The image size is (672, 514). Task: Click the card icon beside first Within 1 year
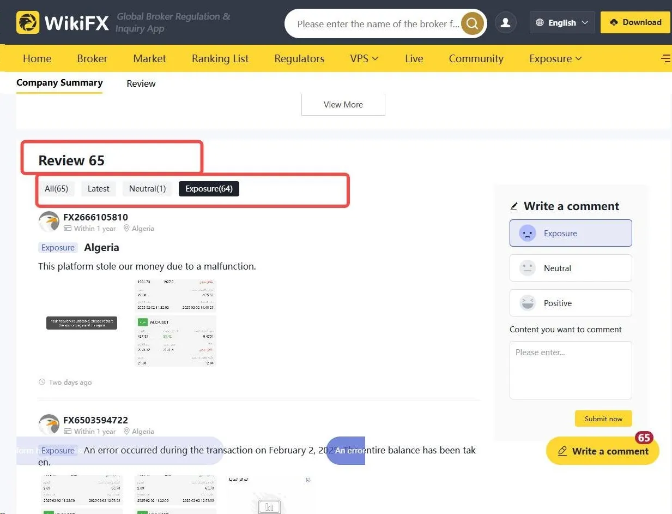tap(68, 229)
